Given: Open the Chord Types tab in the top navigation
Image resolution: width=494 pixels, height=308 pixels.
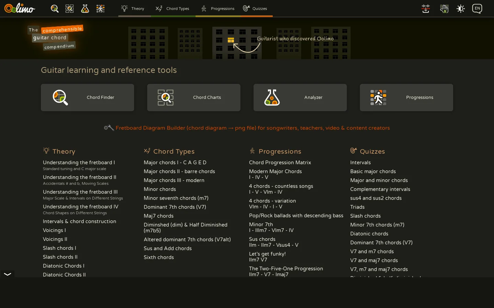Looking at the screenshot, I should click(x=173, y=9).
